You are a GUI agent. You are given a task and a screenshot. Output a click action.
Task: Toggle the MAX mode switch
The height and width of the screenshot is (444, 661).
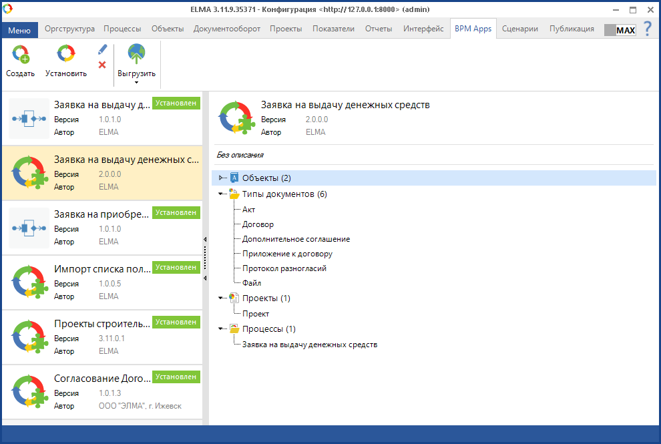(620, 30)
